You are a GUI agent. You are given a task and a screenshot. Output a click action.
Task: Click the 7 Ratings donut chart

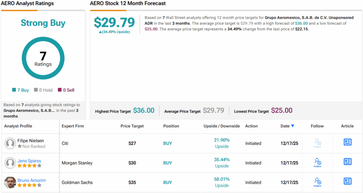coord(43,58)
